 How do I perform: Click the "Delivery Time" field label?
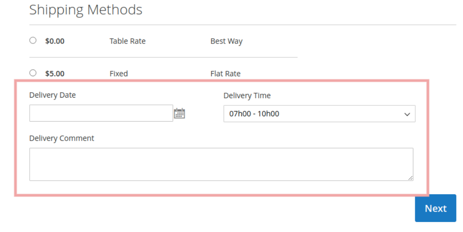(247, 95)
